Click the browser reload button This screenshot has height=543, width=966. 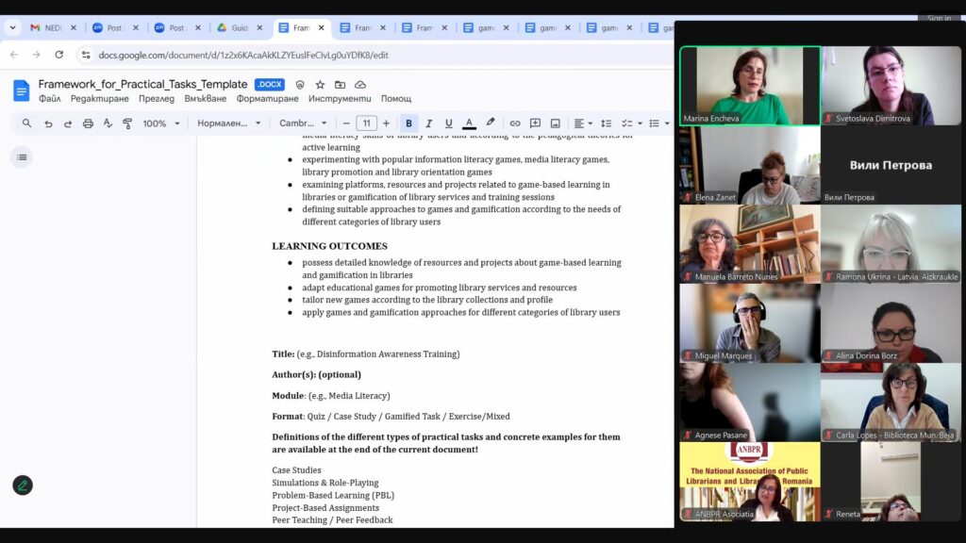(x=58, y=55)
